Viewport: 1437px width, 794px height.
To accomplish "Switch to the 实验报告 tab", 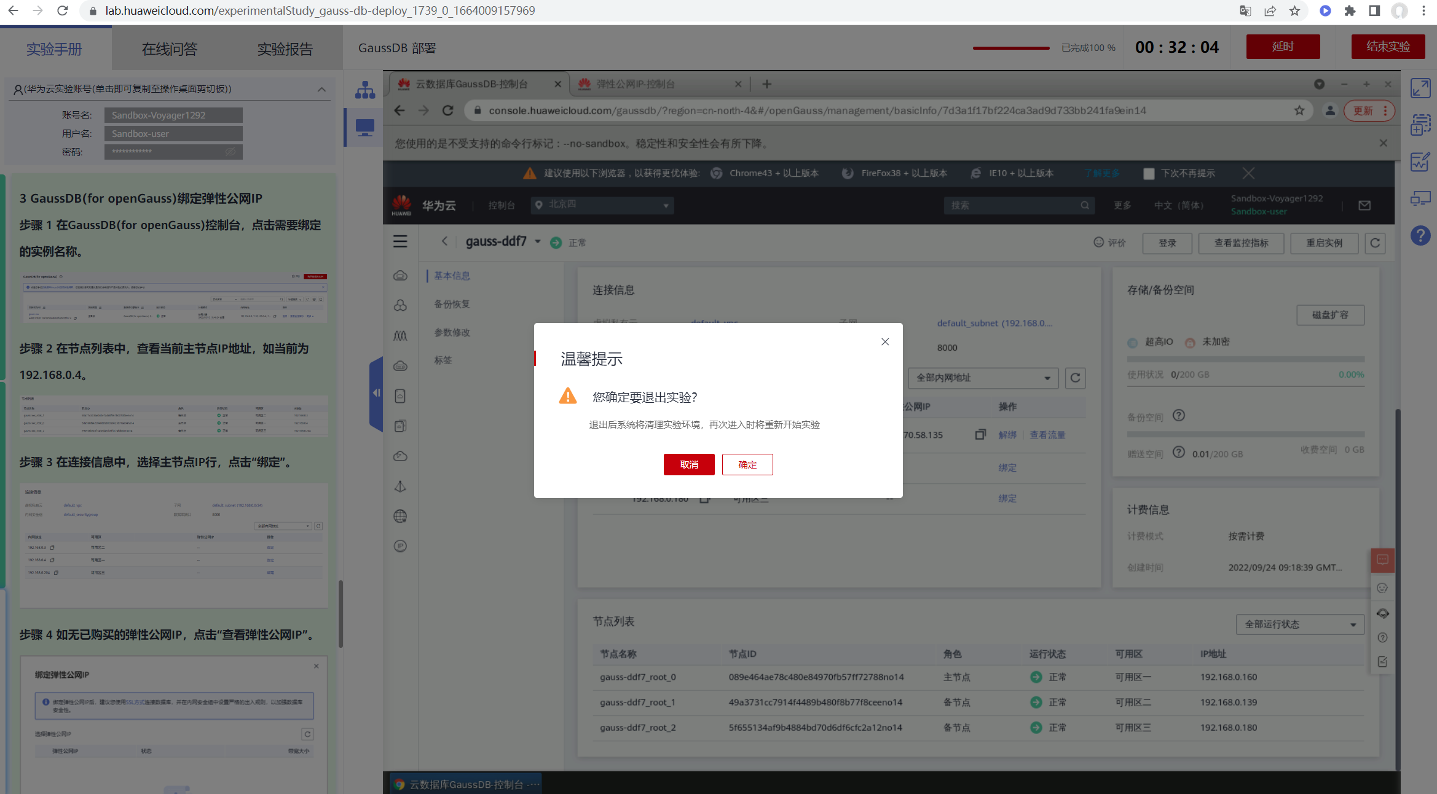I will click(x=285, y=49).
